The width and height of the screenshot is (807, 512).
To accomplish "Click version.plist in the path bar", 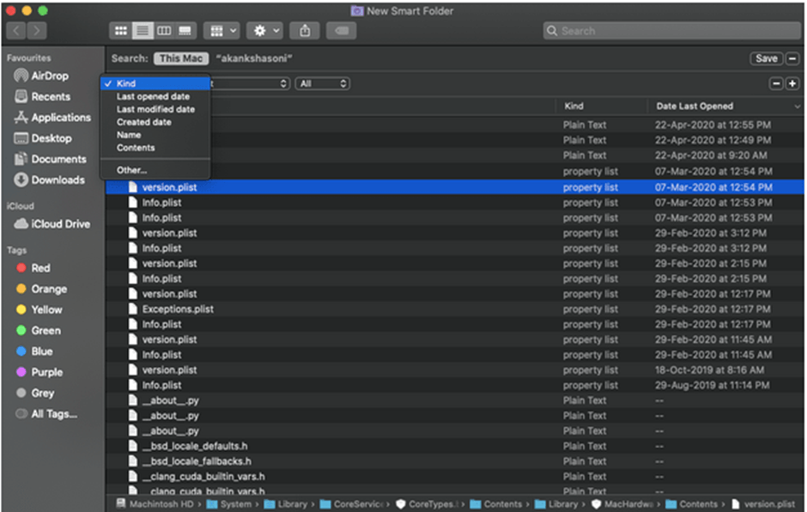I will 762,504.
